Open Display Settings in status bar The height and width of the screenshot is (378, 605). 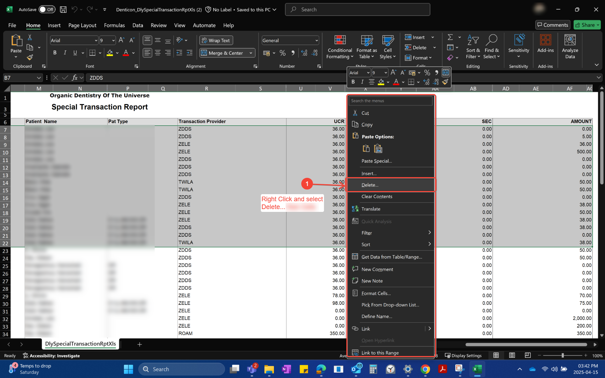(x=463, y=356)
